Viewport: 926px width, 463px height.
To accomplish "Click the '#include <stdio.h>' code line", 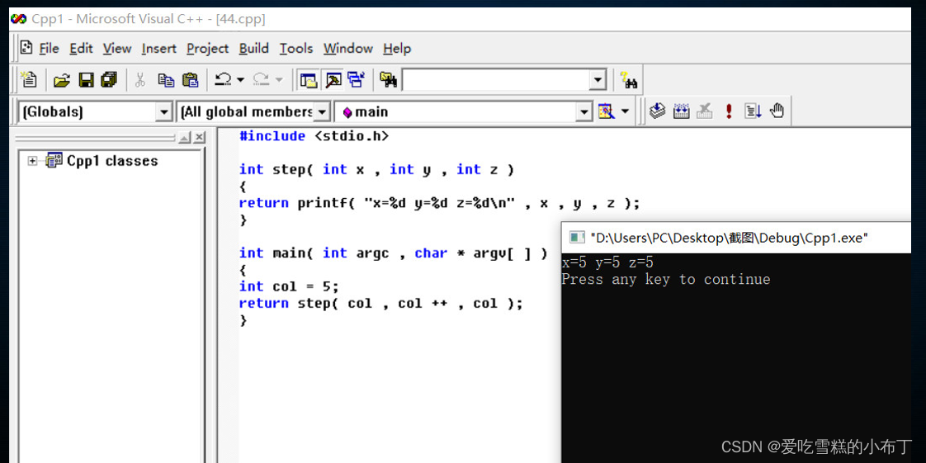I will click(314, 136).
